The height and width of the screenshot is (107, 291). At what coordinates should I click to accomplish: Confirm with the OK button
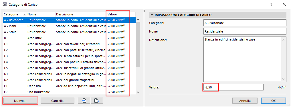click(x=273, y=101)
